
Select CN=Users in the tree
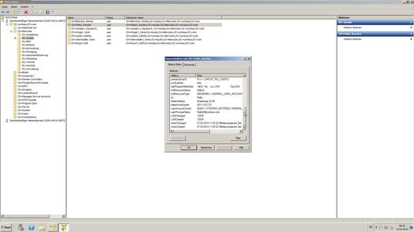23,113
